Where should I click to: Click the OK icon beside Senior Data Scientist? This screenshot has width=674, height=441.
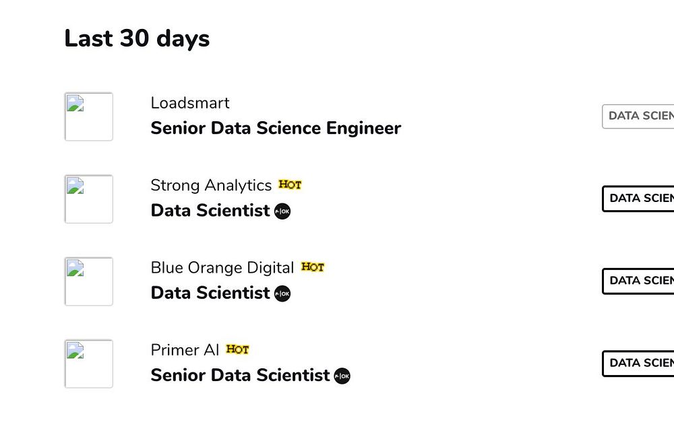coord(342,376)
